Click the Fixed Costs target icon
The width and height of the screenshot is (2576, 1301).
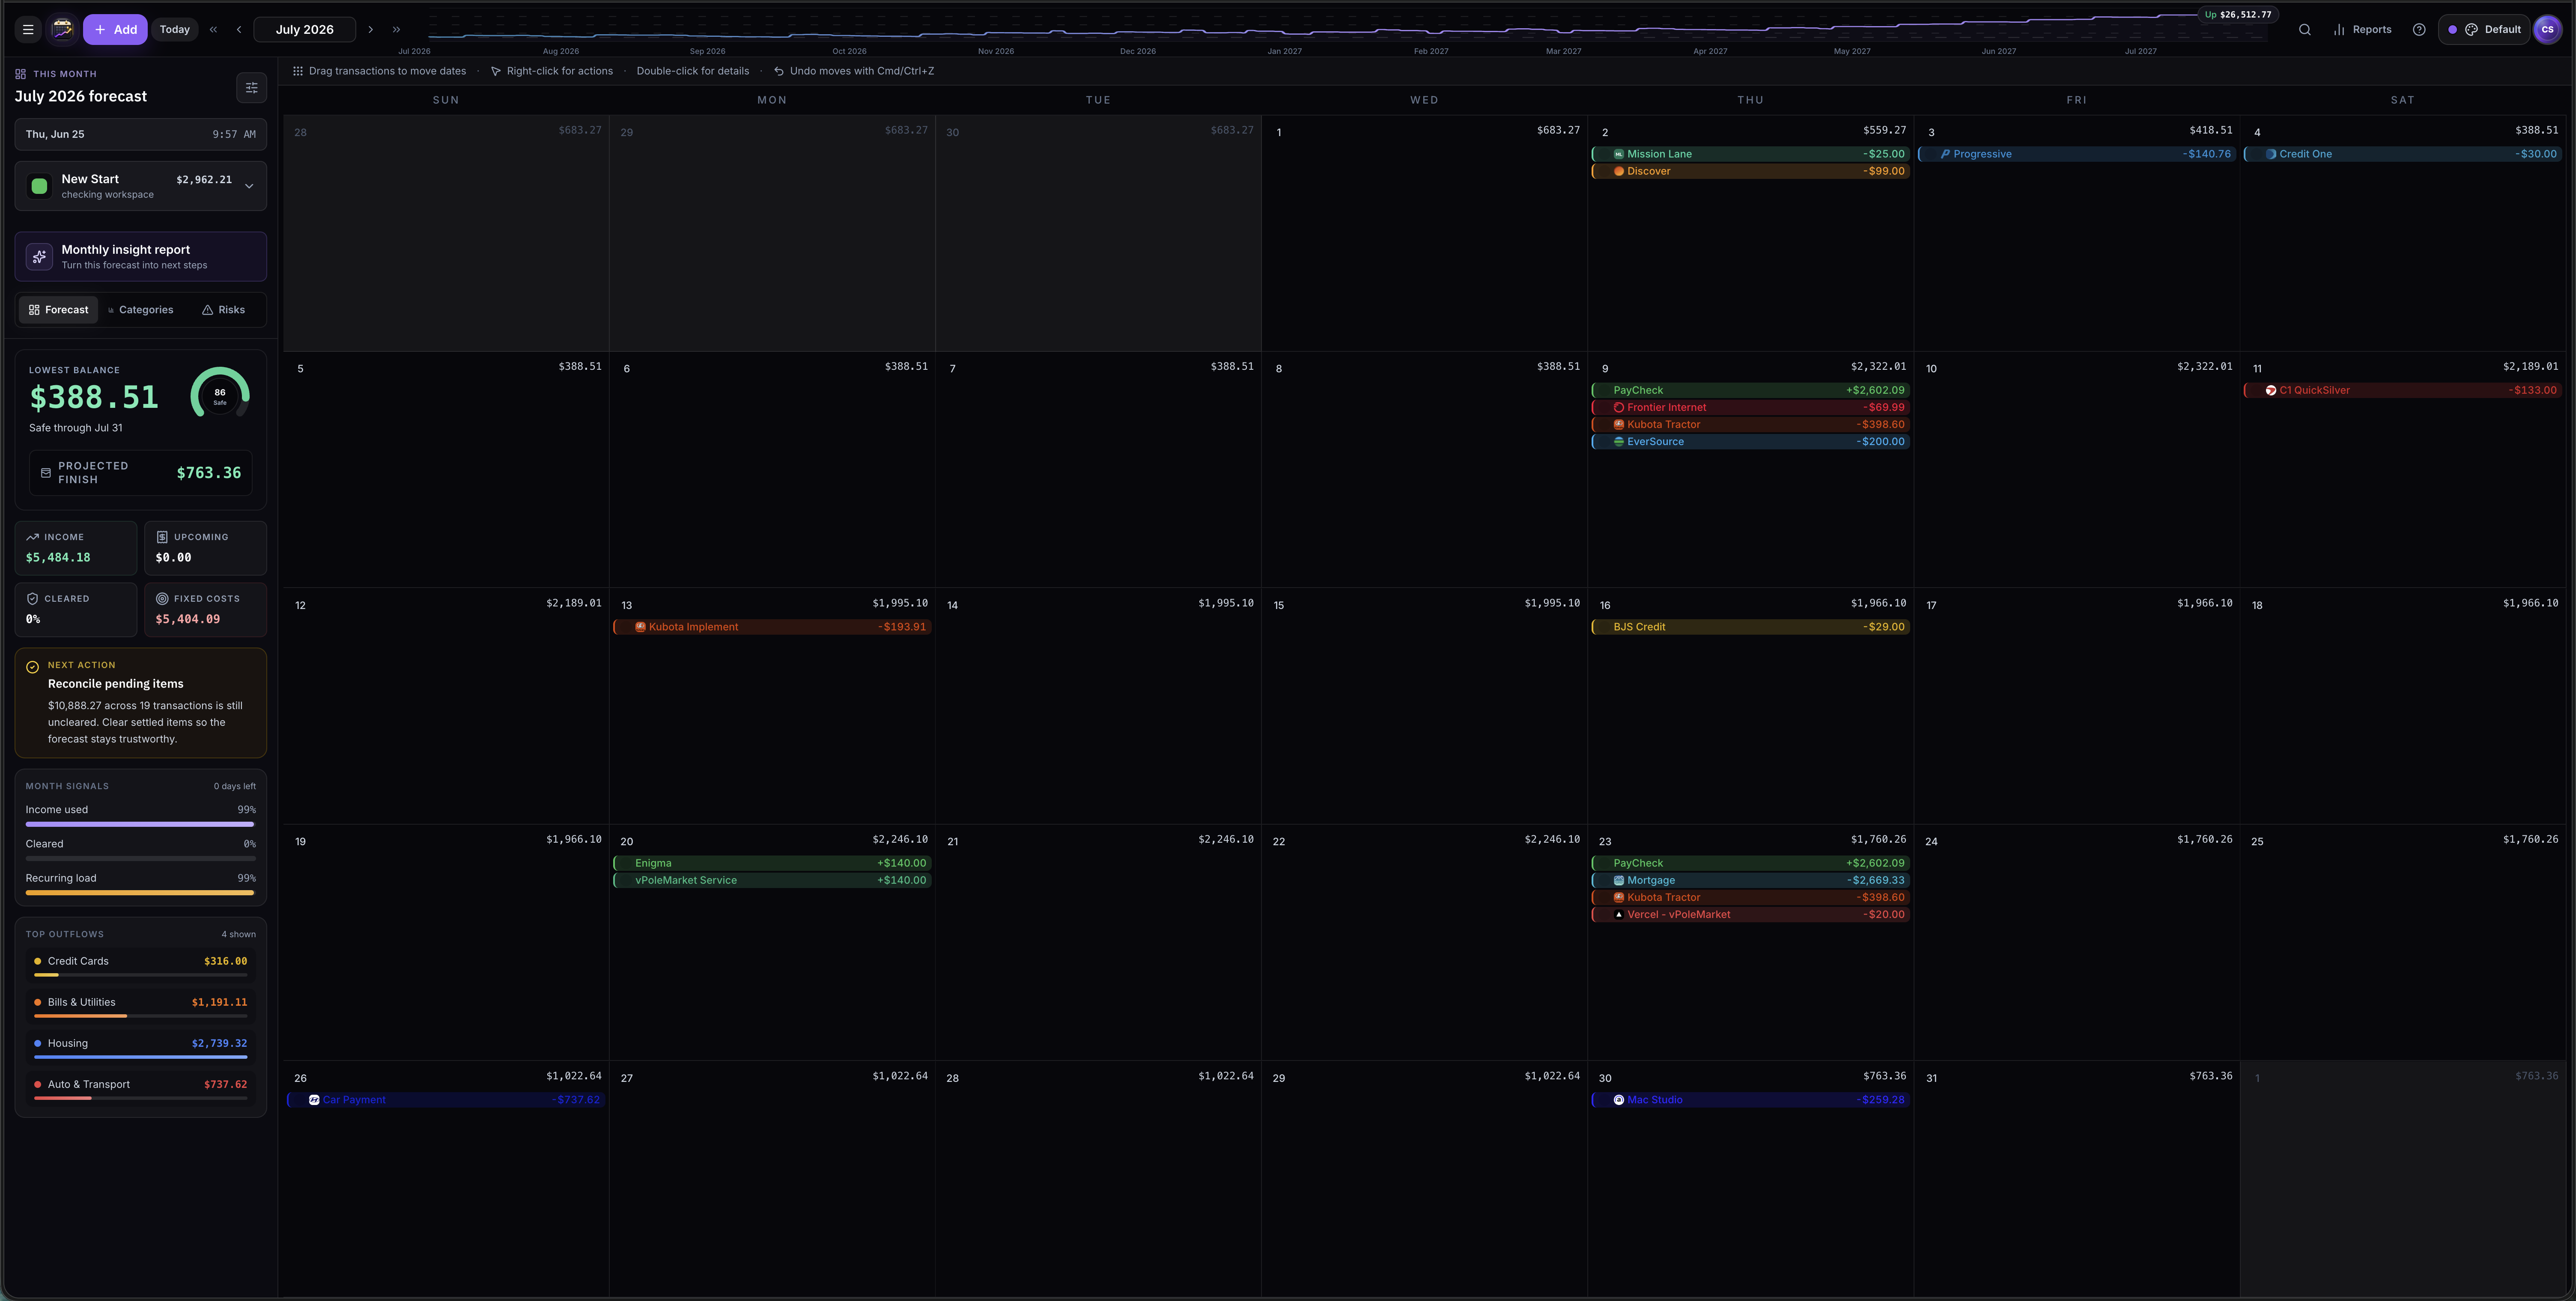[x=162, y=599]
